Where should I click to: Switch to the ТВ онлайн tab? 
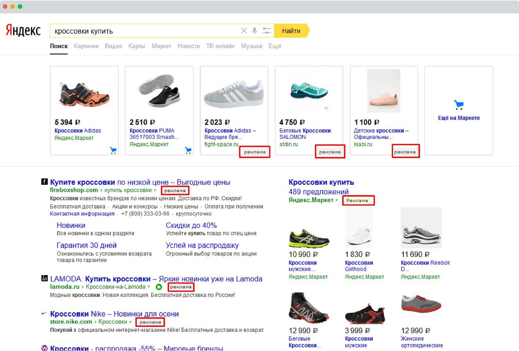[x=220, y=46]
